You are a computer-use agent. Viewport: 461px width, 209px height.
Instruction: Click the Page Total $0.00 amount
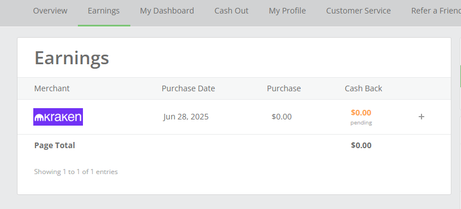[x=361, y=145]
